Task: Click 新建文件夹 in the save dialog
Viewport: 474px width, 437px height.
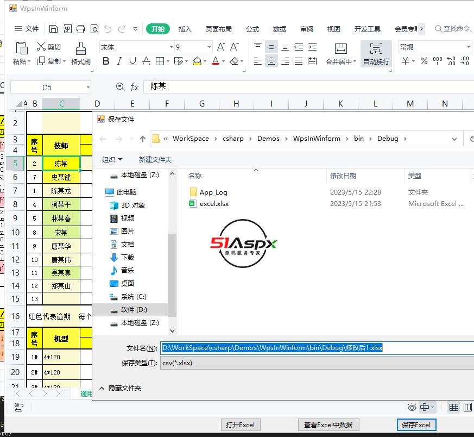Action: [x=155, y=159]
